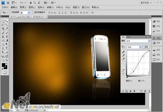Select the Eyedropper tool in toolbox
163x112 pixels.
pyautogui.click(x=7, y=29)
